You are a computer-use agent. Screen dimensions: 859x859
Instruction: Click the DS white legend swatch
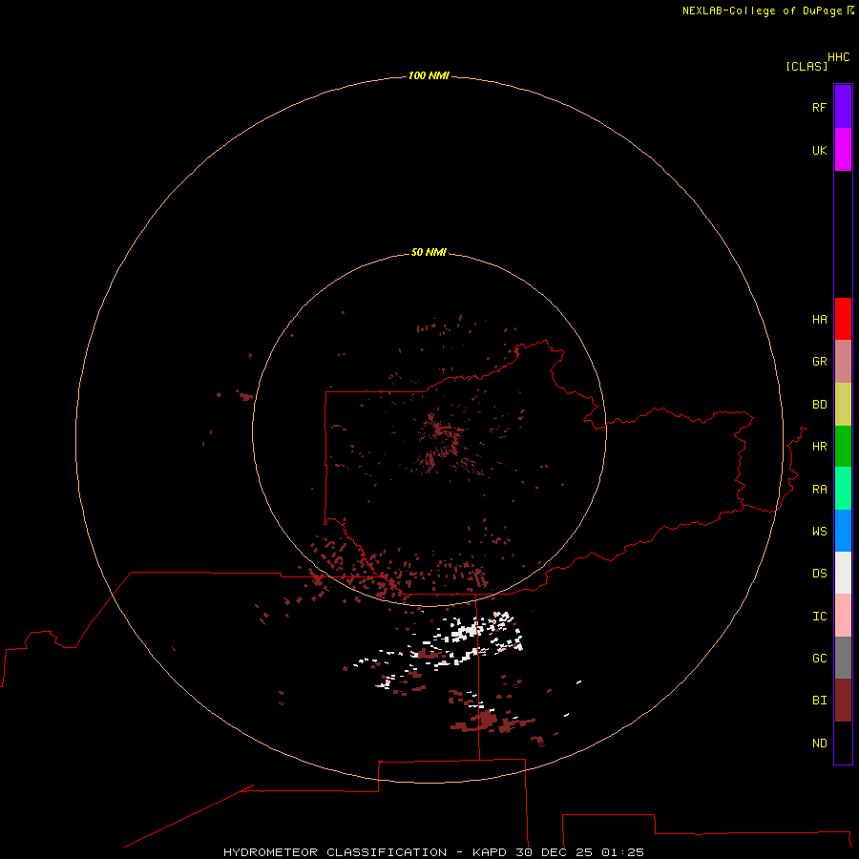pos(843,573)
